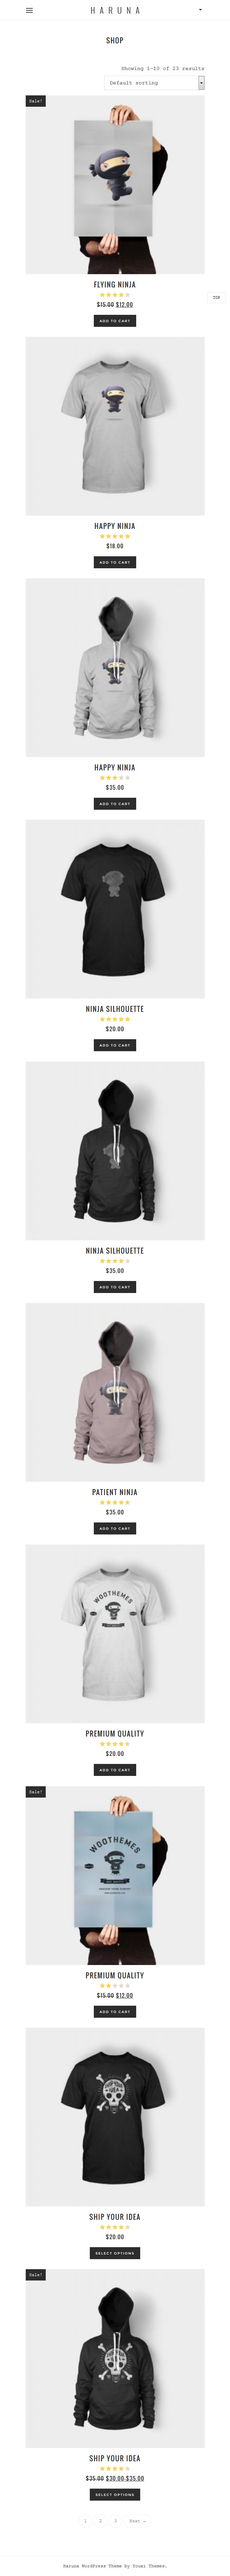This screenshot has width=230, height=2576.
Task: Click star rating under Patient Ninja
Action: (x=115, y=1502)
